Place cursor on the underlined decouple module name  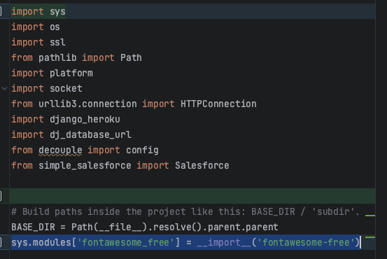pyautogui.click(x=60, y=150)
